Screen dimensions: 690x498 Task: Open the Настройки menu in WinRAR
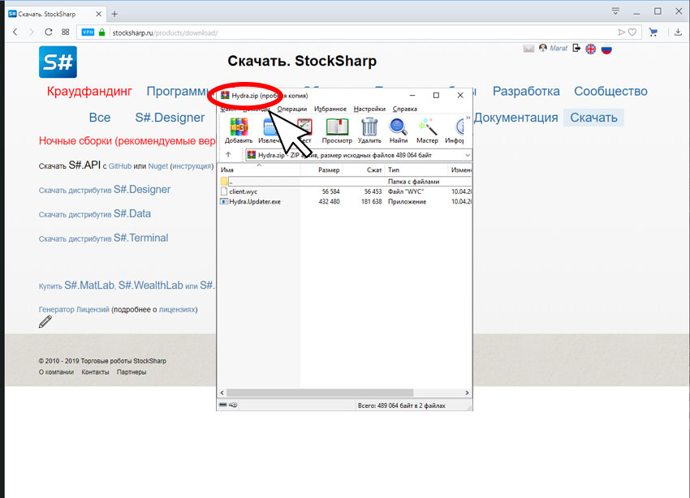(x=369, y=109)
